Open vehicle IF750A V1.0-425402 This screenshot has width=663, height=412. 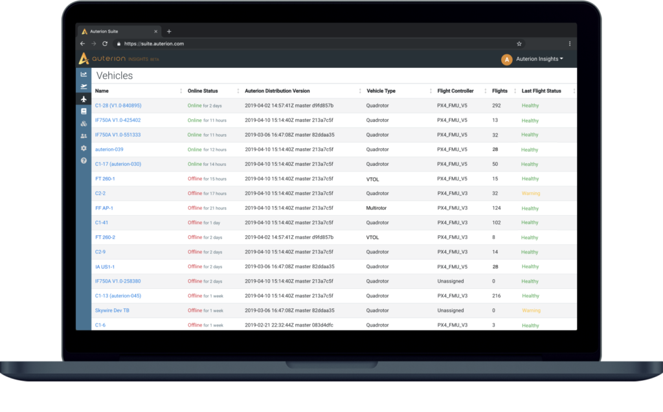118,120
